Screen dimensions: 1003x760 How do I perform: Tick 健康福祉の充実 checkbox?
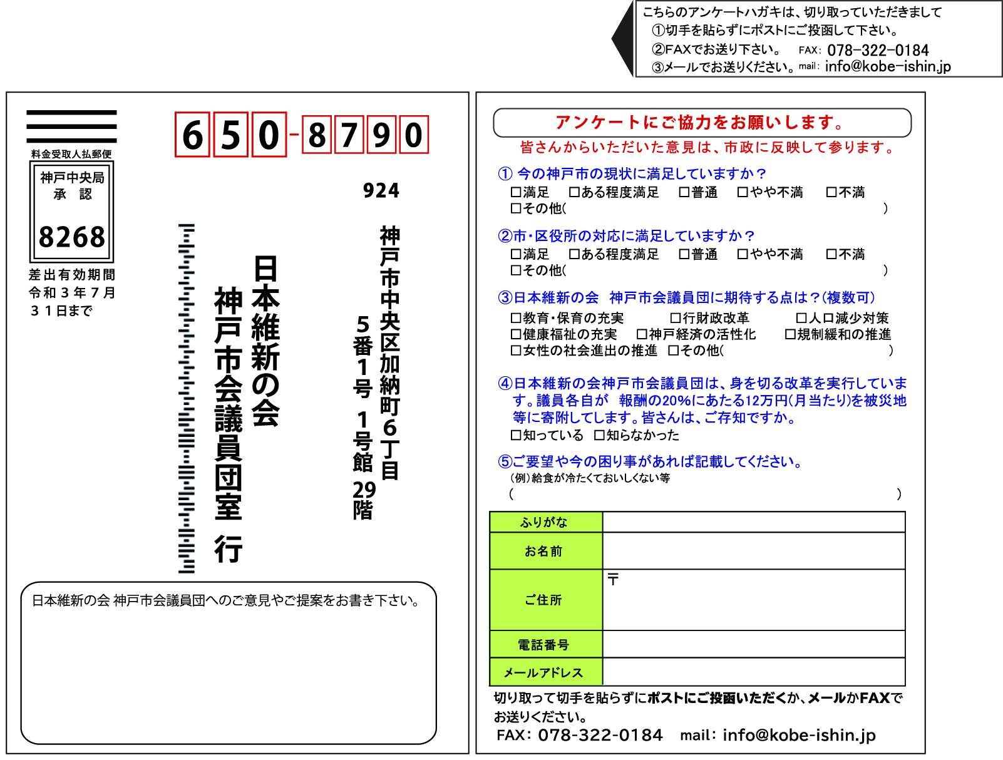(x=516, y=334)
